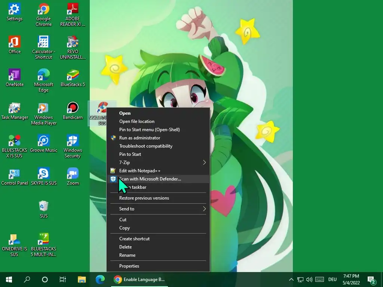Select Troubleshoot compatibility

click(x=158, y=146)
